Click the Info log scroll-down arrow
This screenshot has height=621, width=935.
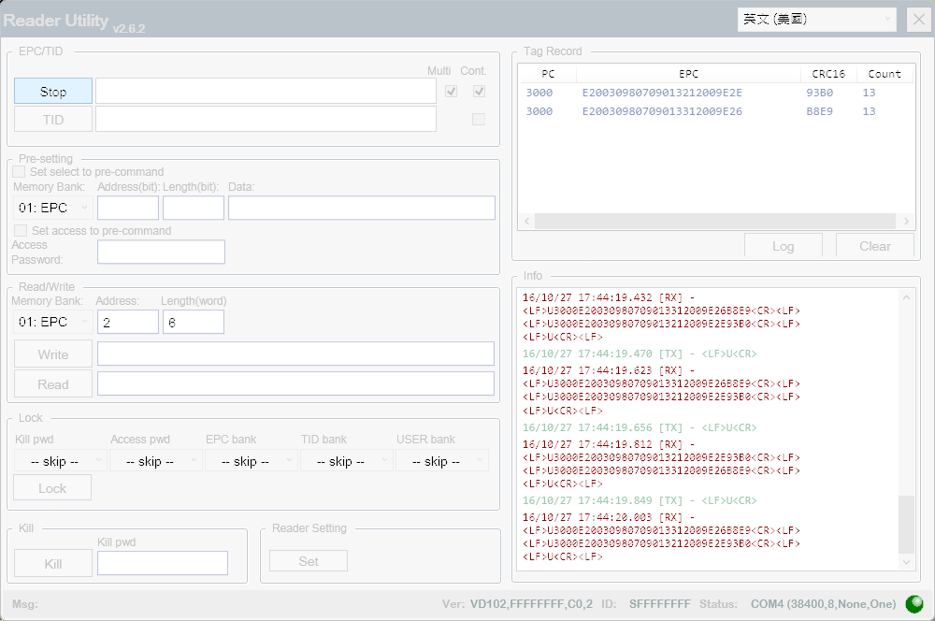point(906,562)
